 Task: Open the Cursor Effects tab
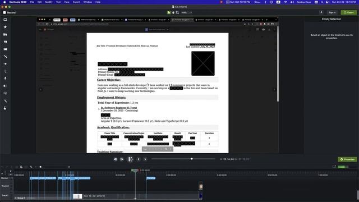[5, 71]
